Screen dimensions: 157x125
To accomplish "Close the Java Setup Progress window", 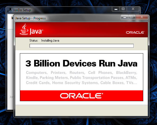I will coord(142,17).
